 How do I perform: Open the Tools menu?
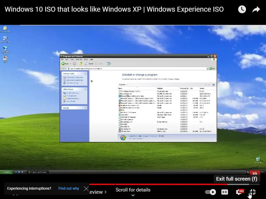86,59
